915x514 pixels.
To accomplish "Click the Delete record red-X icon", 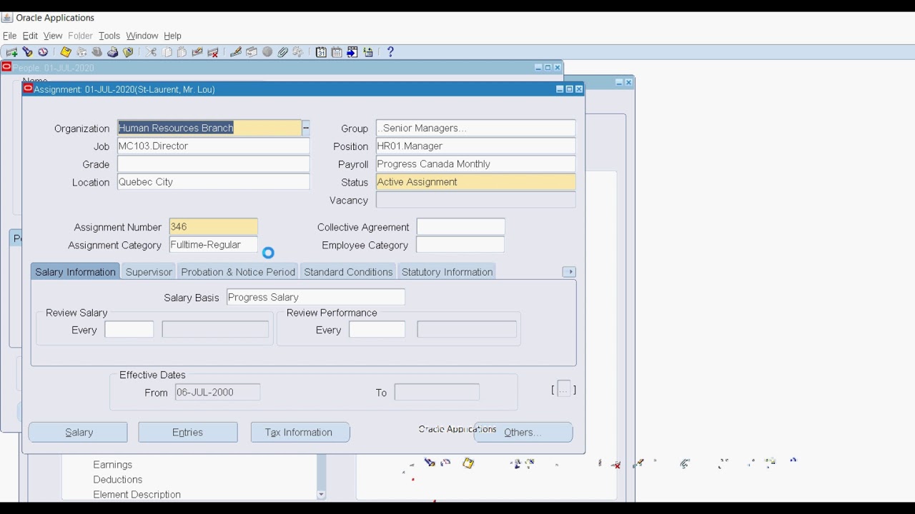I will click(213, 52).
